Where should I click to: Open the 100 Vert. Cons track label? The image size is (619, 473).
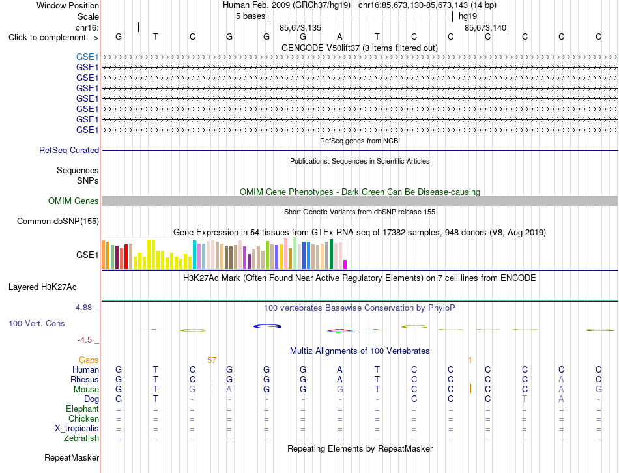[36, 323]
